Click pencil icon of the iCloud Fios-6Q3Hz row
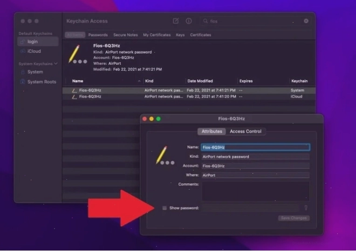The height and width of the screenshot is (251, 356). 74,97
